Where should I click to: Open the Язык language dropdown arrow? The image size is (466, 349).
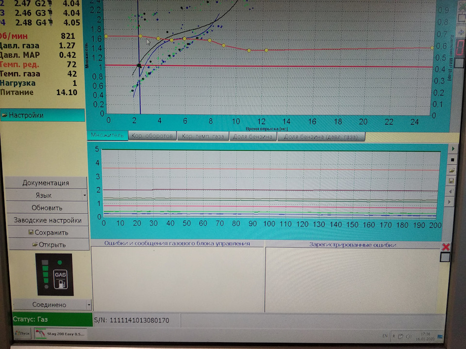(84, 195)
